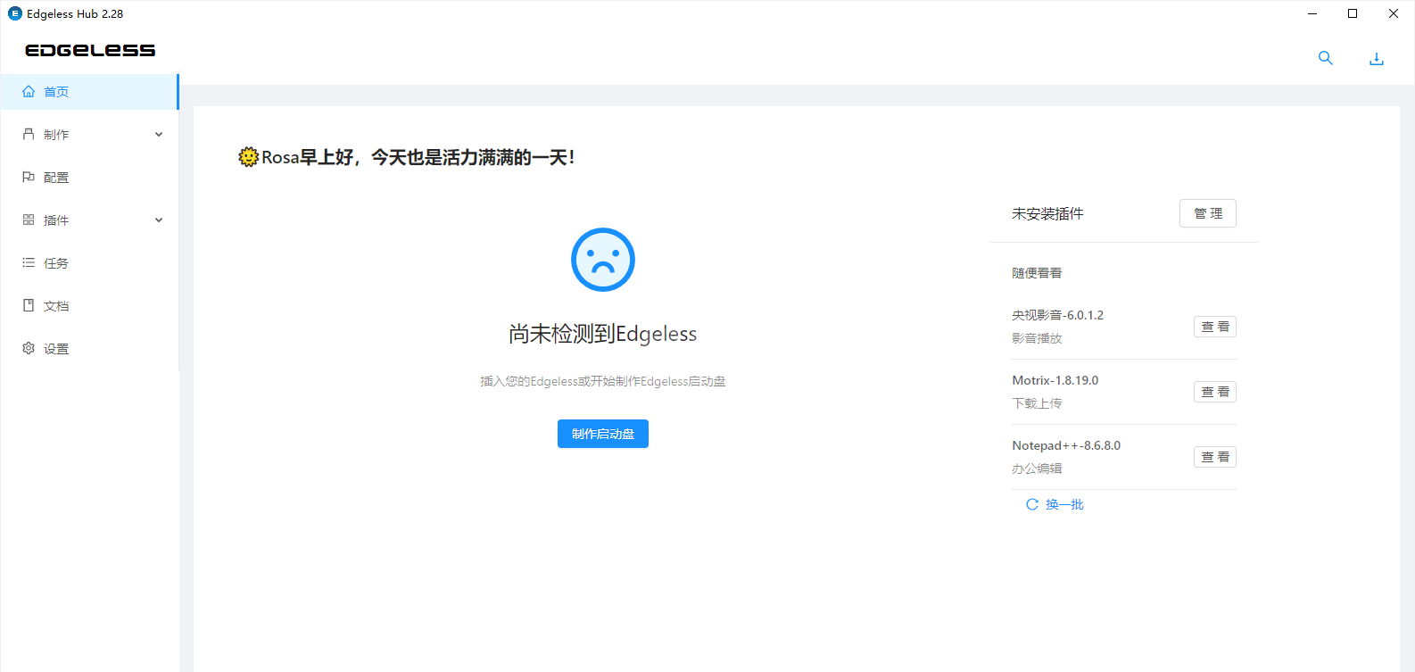Click the 未安装插件 heading

pyautogui.click(x=1047, y=213)
